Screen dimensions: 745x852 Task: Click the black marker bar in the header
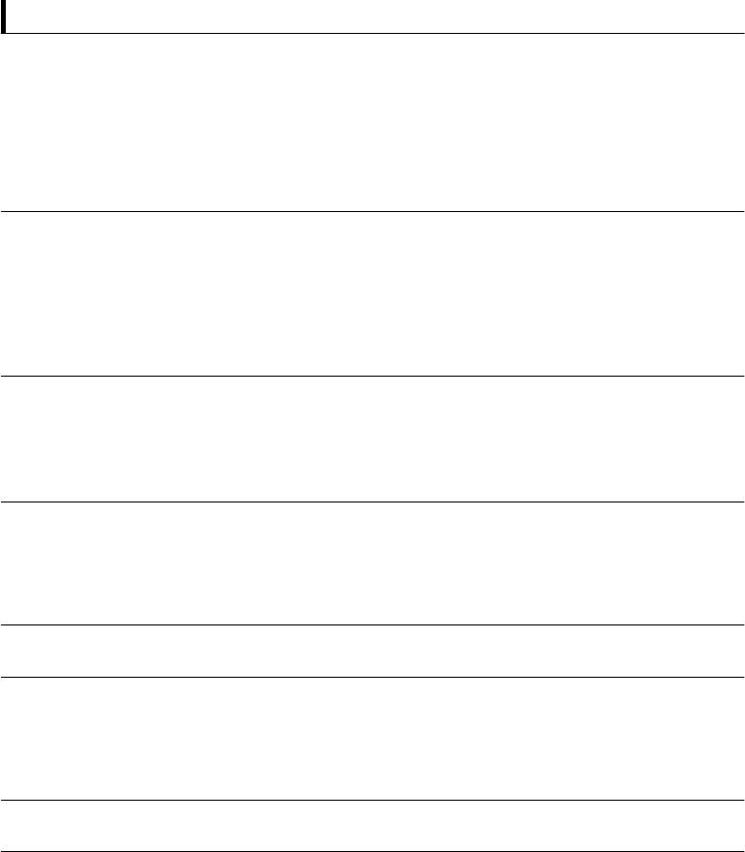(x=4, y=21)
